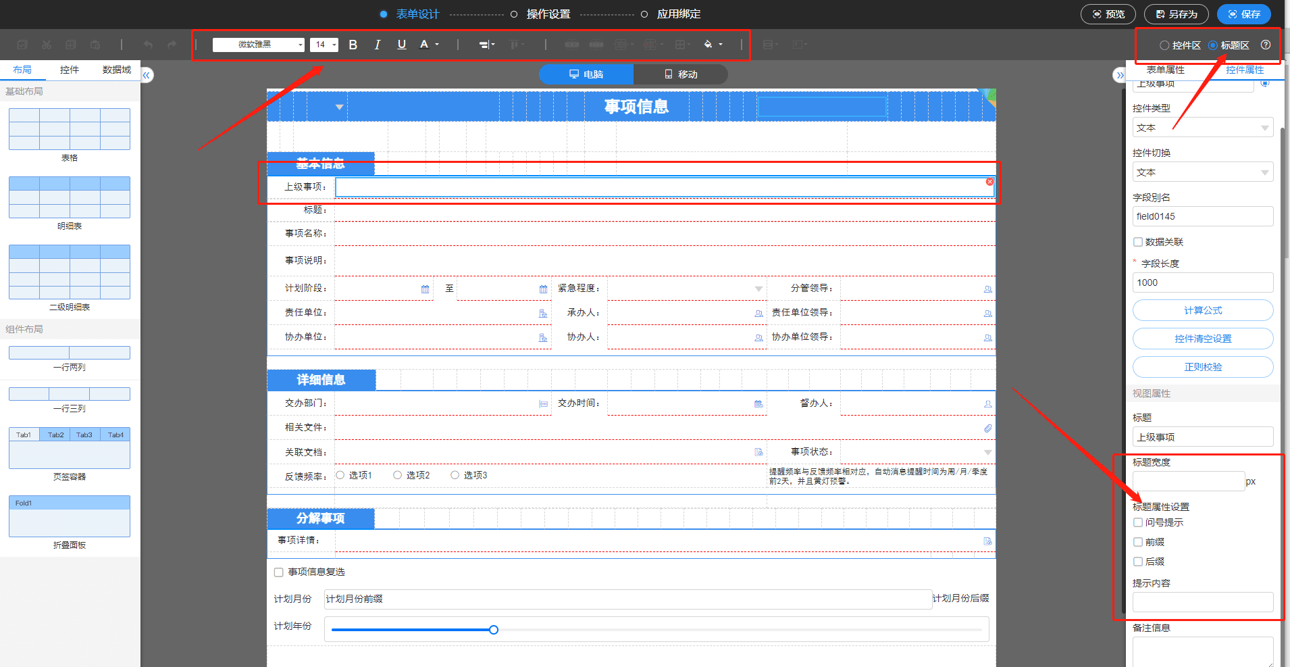
Task: Switch to the 数据域 tab
Action: click(x=117, y=70)
